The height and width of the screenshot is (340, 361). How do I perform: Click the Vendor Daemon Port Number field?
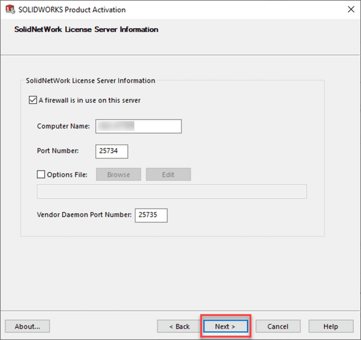pos(151,215)
